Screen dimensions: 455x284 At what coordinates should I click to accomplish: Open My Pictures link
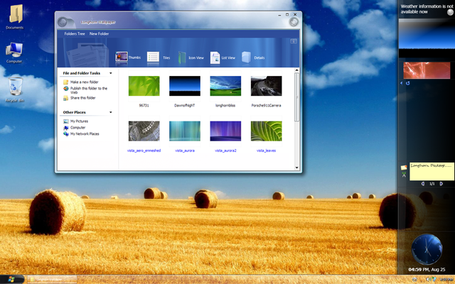click(79, 121)
